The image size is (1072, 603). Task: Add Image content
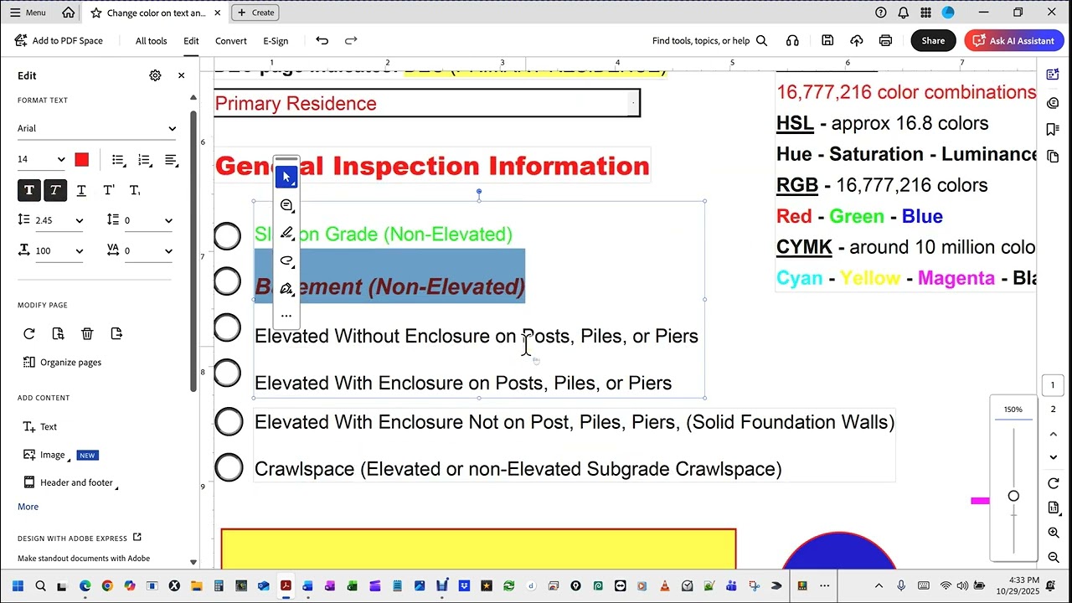pyautogui.click(x=44, y=455)
